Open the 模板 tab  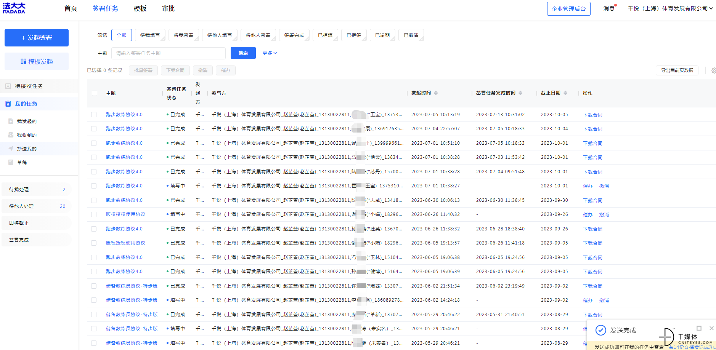[140, 8]
